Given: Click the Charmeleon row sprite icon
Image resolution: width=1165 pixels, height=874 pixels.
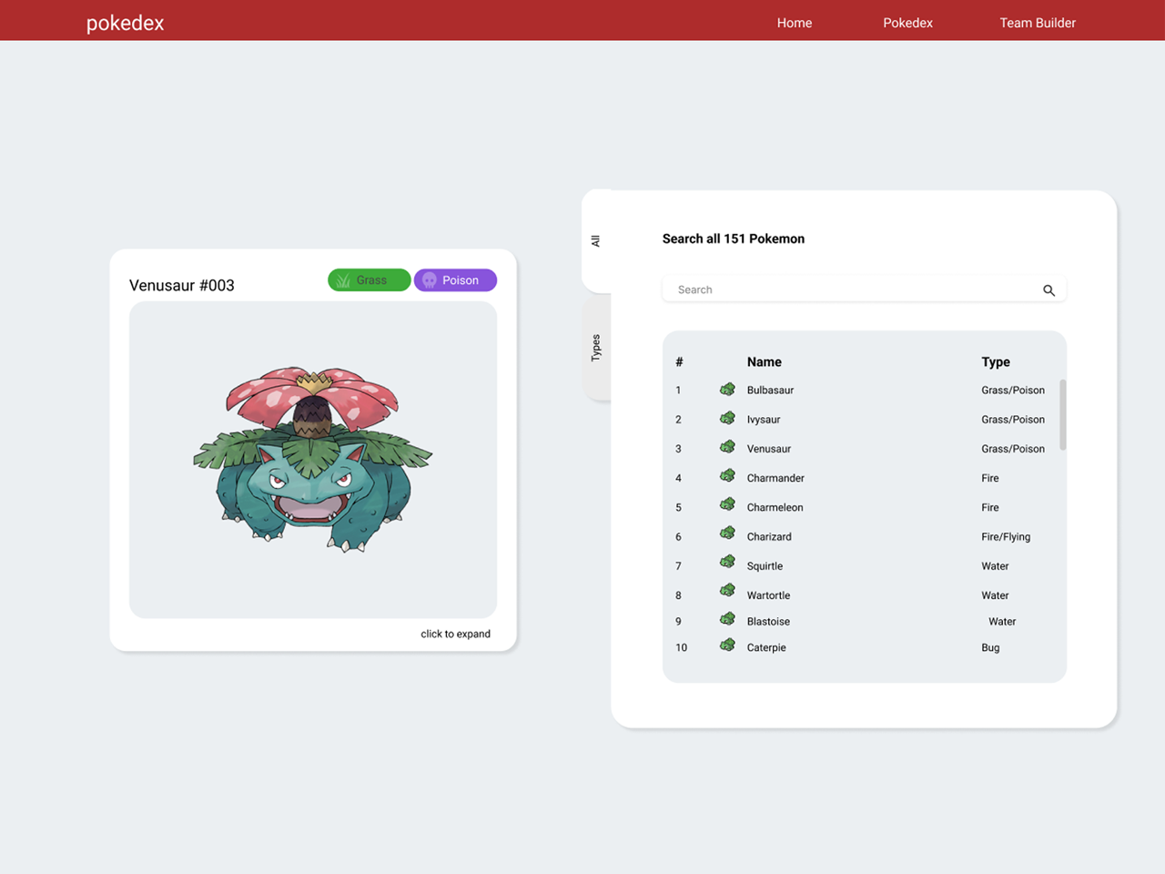Looking at the screenshot, I should 727,505.
